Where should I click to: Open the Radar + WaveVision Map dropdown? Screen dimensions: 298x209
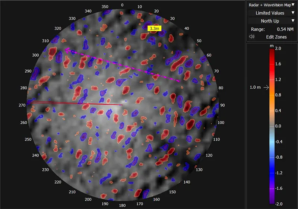pyautogui.click(x=272, y=5)
